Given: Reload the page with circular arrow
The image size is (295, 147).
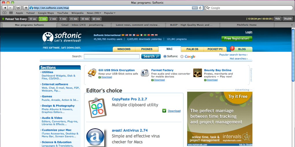Looking at the screenshot, I should click(x=200, y=8).
